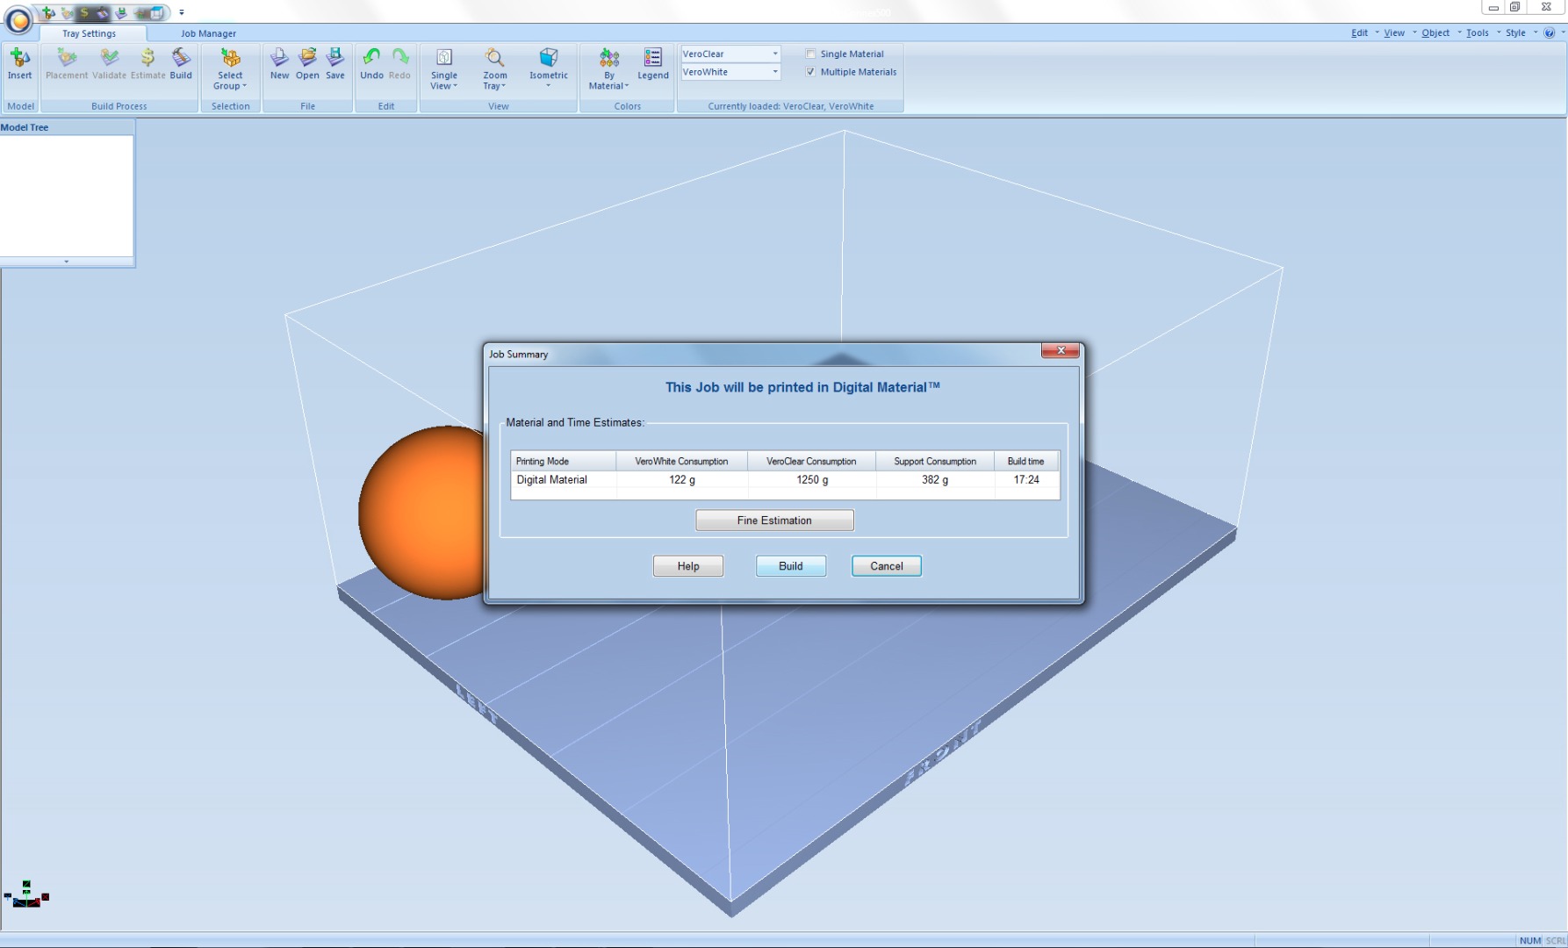Image resolution: width=1568 pixels, height=948 pixels.
Task: Click the Build button in Job Summary
Action: point(791,566)
